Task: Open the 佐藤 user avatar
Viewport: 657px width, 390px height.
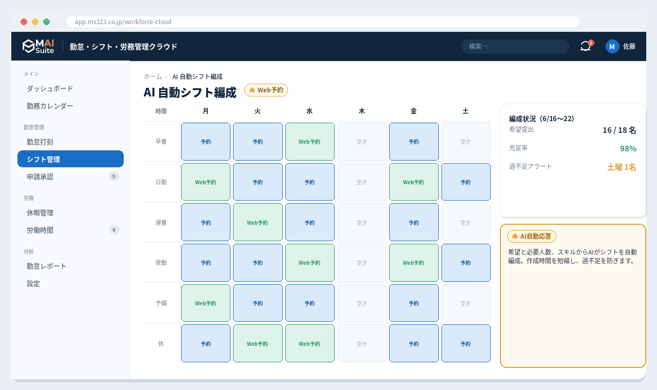Action: point(612,46)
